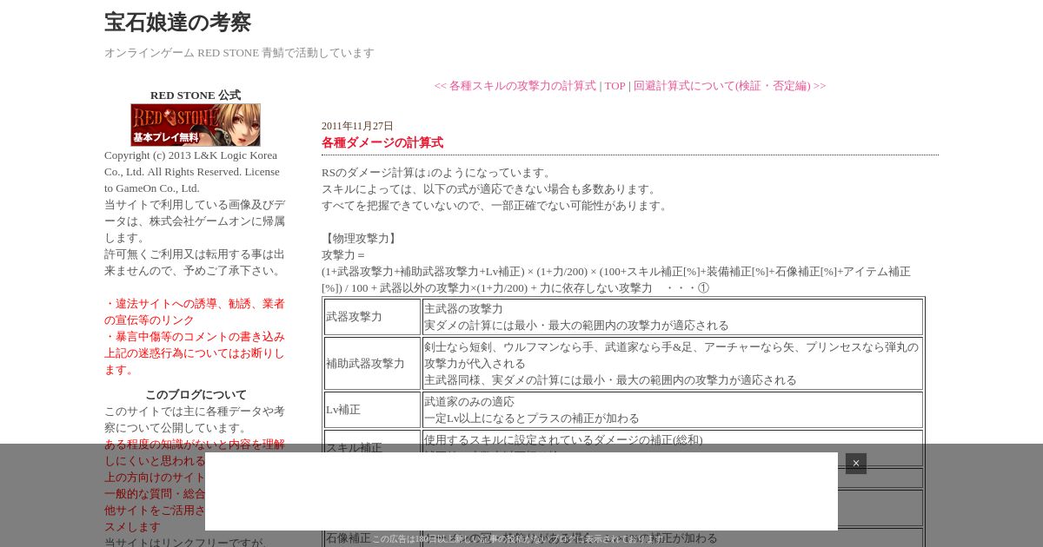This screenshot has width=1043, height=547.
Task: Click the subtitle オンラインゲーム RED STONE 青鯖で活動しています
Action: tap(239, 53)
